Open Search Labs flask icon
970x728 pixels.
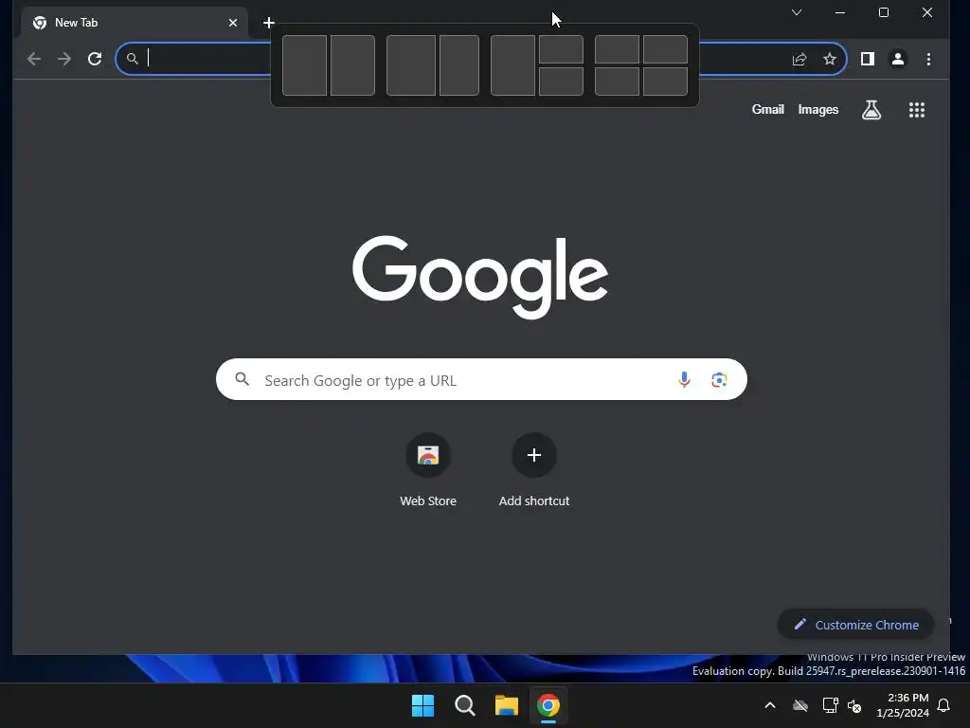(x=871, y=110)
